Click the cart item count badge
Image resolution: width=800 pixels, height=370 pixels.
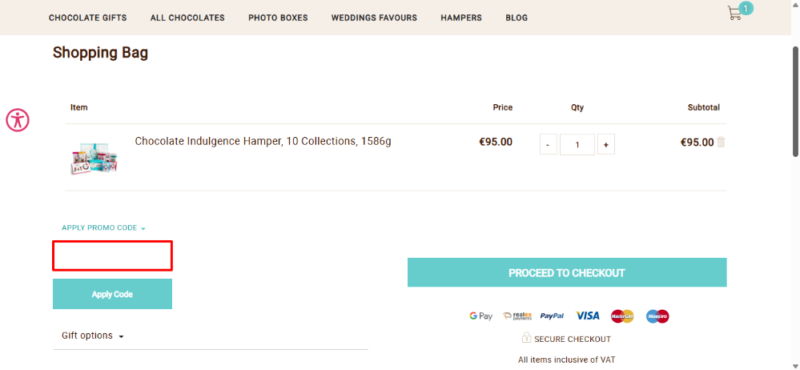pyautogui.click(x=746, y=8)
